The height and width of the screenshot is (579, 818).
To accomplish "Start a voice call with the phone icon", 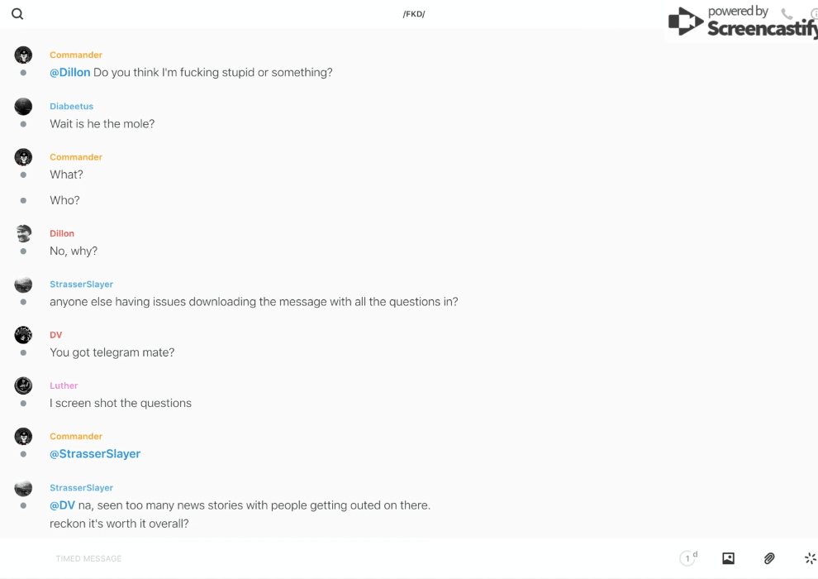I will (x=787, y=14).
